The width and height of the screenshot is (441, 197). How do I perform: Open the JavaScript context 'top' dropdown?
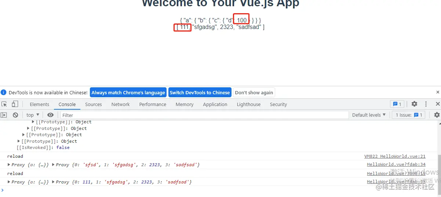click(x=33, y=115)
